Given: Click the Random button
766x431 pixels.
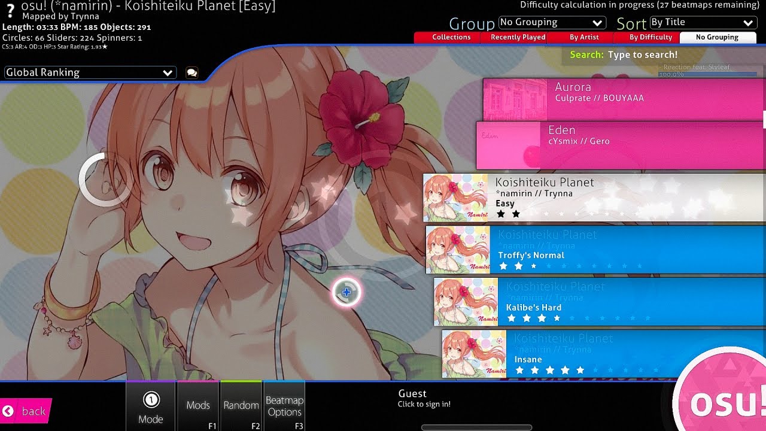Looking at the screenshot, I should coord(241,406).
